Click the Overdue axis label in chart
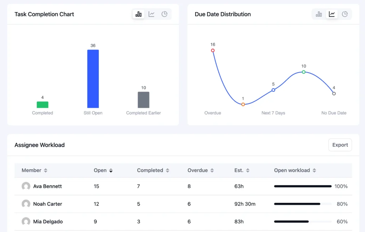The height and width of the screenshot is (232, 365). click(x=213, y=113)
